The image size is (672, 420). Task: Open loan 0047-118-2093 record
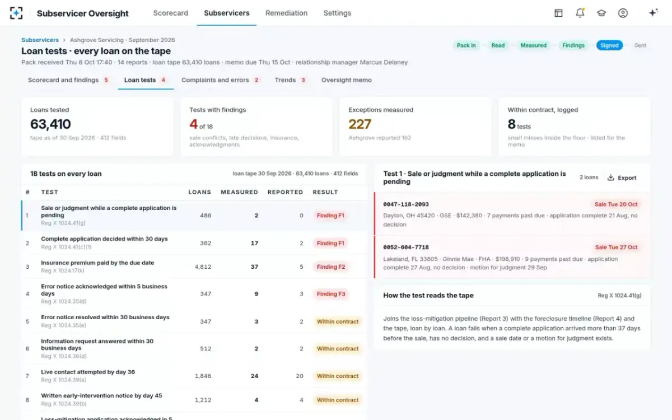coord(512,214)
